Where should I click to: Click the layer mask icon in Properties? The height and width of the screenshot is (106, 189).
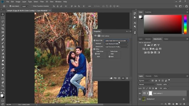[x=99, y=36]
